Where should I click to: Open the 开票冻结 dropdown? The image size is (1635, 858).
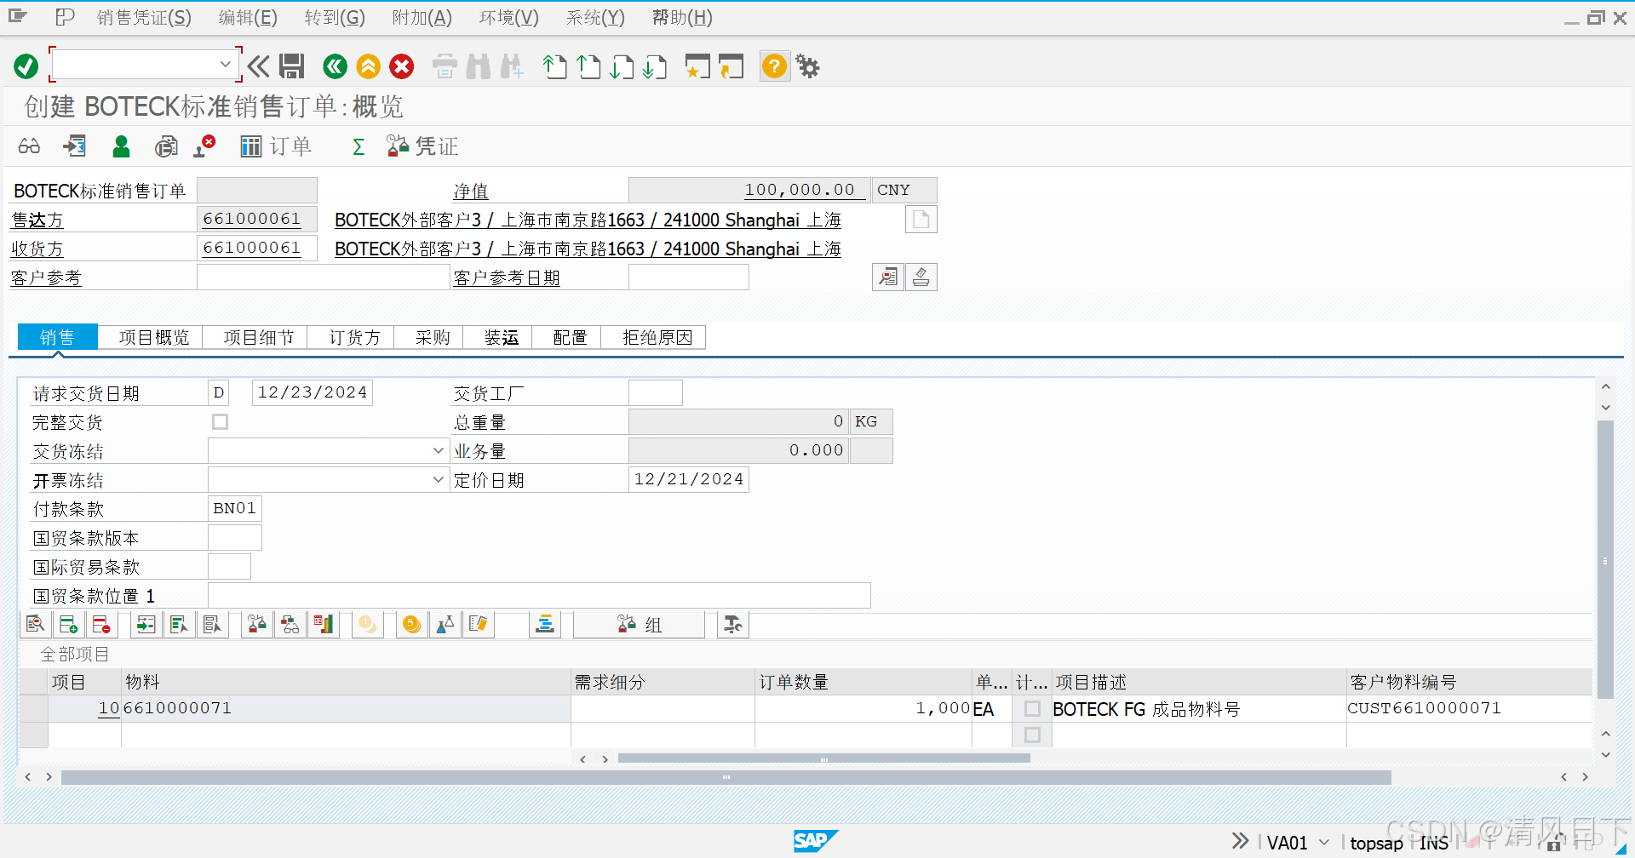pyautogui.click(x=438, y=480)
